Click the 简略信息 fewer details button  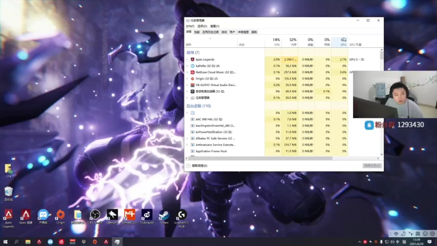pyautogui.click(x=197, y=165)
